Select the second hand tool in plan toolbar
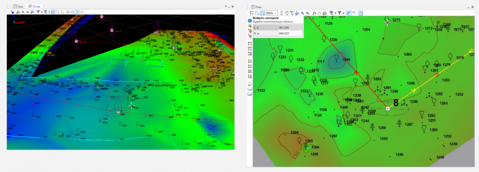This screenshot has height=172, width=479. 287,13
